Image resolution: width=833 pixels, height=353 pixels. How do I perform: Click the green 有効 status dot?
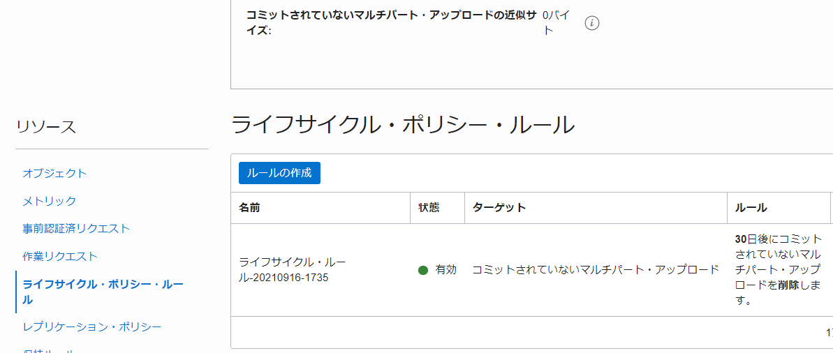click(423, 270)
